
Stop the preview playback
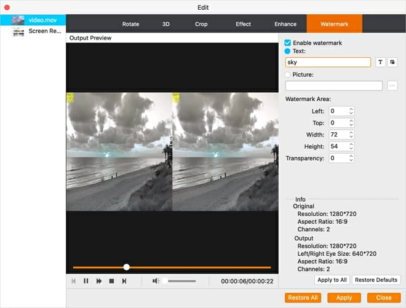[111, 281]
